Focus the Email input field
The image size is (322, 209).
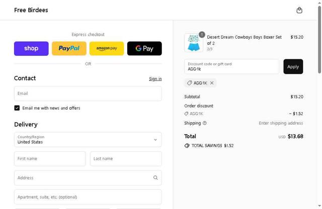[x=88, y=93]
